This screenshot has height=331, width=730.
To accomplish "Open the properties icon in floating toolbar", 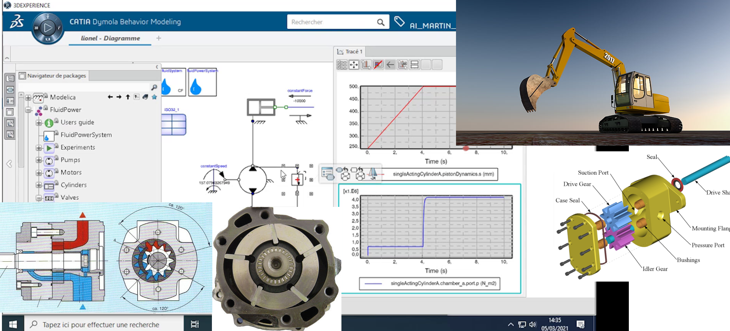I will coord(328,174).
